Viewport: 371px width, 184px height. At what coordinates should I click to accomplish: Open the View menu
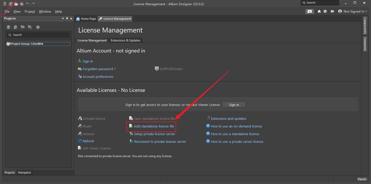pyautogui.click(x=17, y=12)
